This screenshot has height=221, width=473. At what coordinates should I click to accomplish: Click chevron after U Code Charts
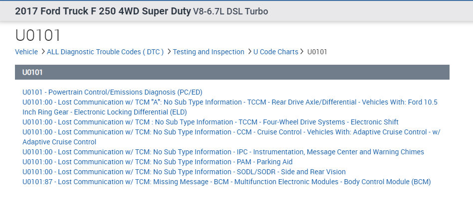[x=302, y=52]
